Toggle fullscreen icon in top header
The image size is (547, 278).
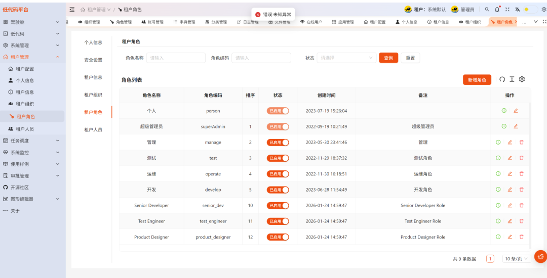(507, 10)
